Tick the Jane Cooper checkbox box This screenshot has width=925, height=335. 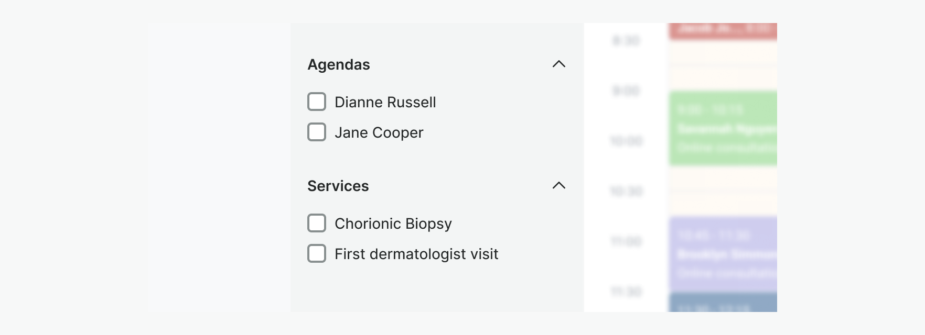point(317,132)
